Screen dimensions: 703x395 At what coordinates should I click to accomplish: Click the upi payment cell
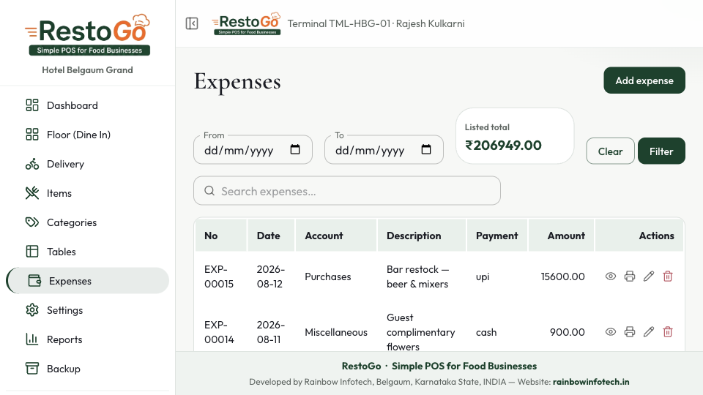(483, 276)
